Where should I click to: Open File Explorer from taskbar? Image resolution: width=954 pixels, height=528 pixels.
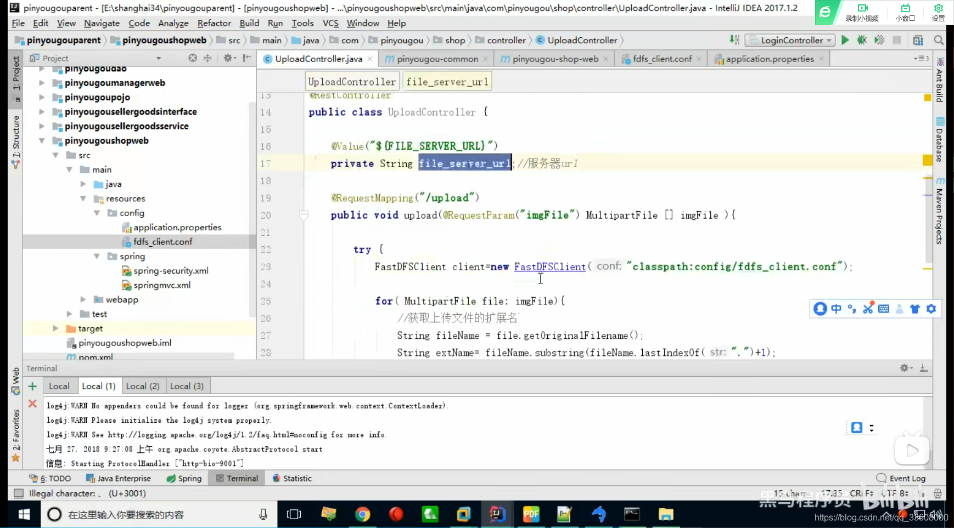pos(666,514)
